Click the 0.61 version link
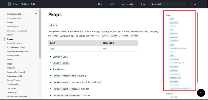The width and height of the screenshot is (208, 100). pyautogui.click(x=33, y=4)
